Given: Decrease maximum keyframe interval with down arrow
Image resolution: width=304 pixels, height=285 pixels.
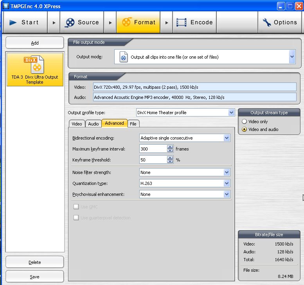Looking at the screenshot, I should click(170, 151).
